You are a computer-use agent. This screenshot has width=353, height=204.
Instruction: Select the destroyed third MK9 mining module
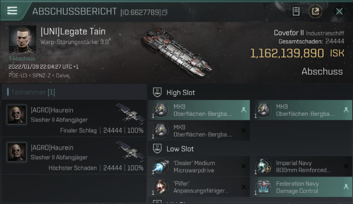pos(199,131)
